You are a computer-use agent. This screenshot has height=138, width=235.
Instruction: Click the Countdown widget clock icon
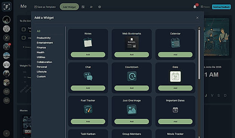[x=132, y=76]
